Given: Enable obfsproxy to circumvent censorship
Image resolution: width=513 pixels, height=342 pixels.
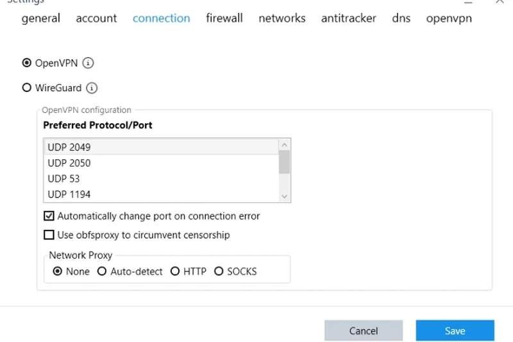Looking at the screenshot, I should pos(49,235).
